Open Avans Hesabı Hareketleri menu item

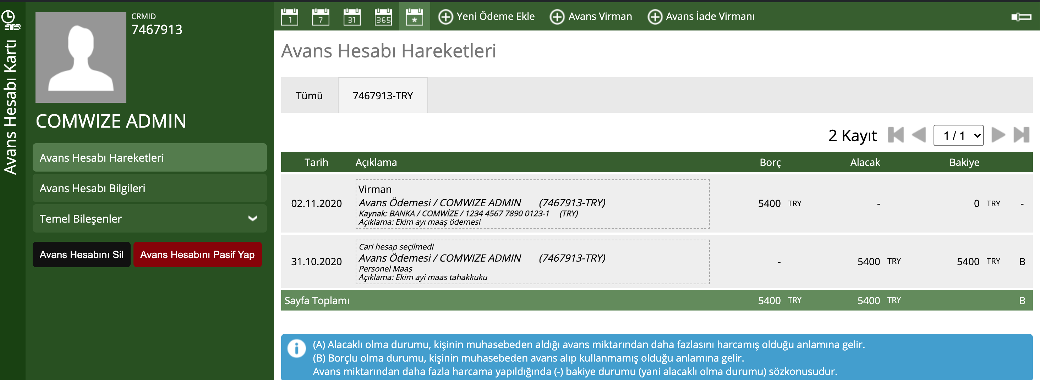150,158
